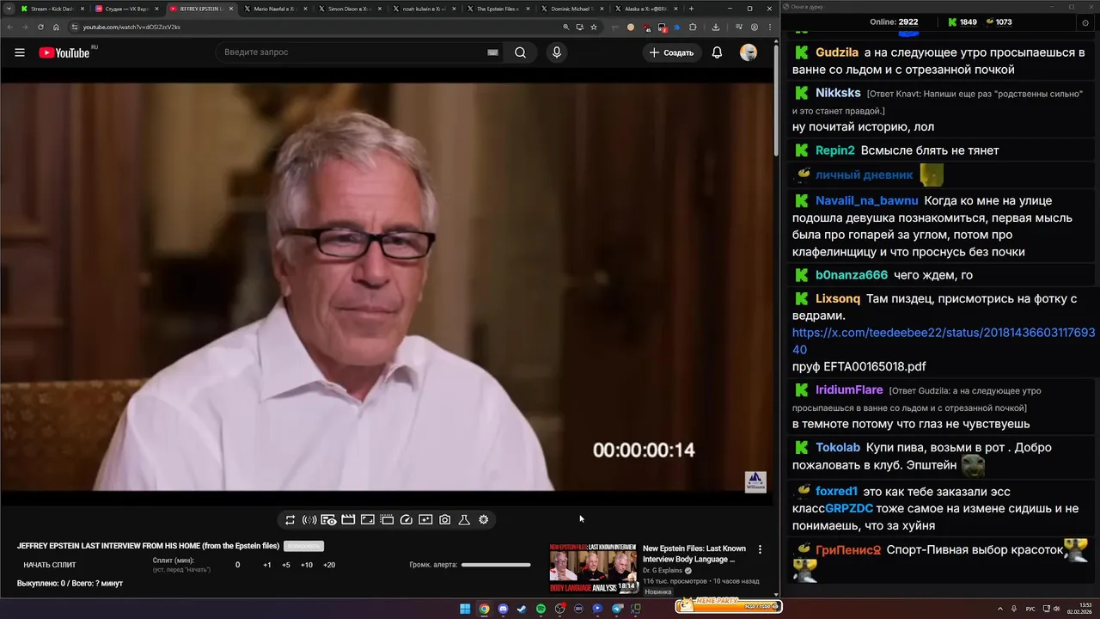
Task: Open suggested video thumbnail New Epstein Files
Action: pos(593,568)
